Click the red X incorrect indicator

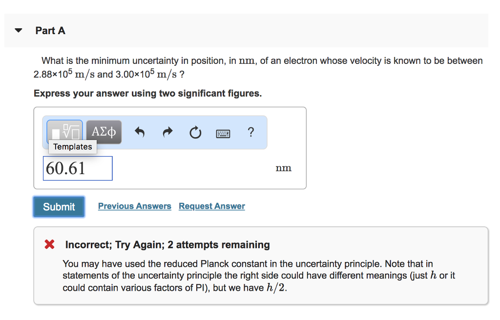(x=48, y=244)
